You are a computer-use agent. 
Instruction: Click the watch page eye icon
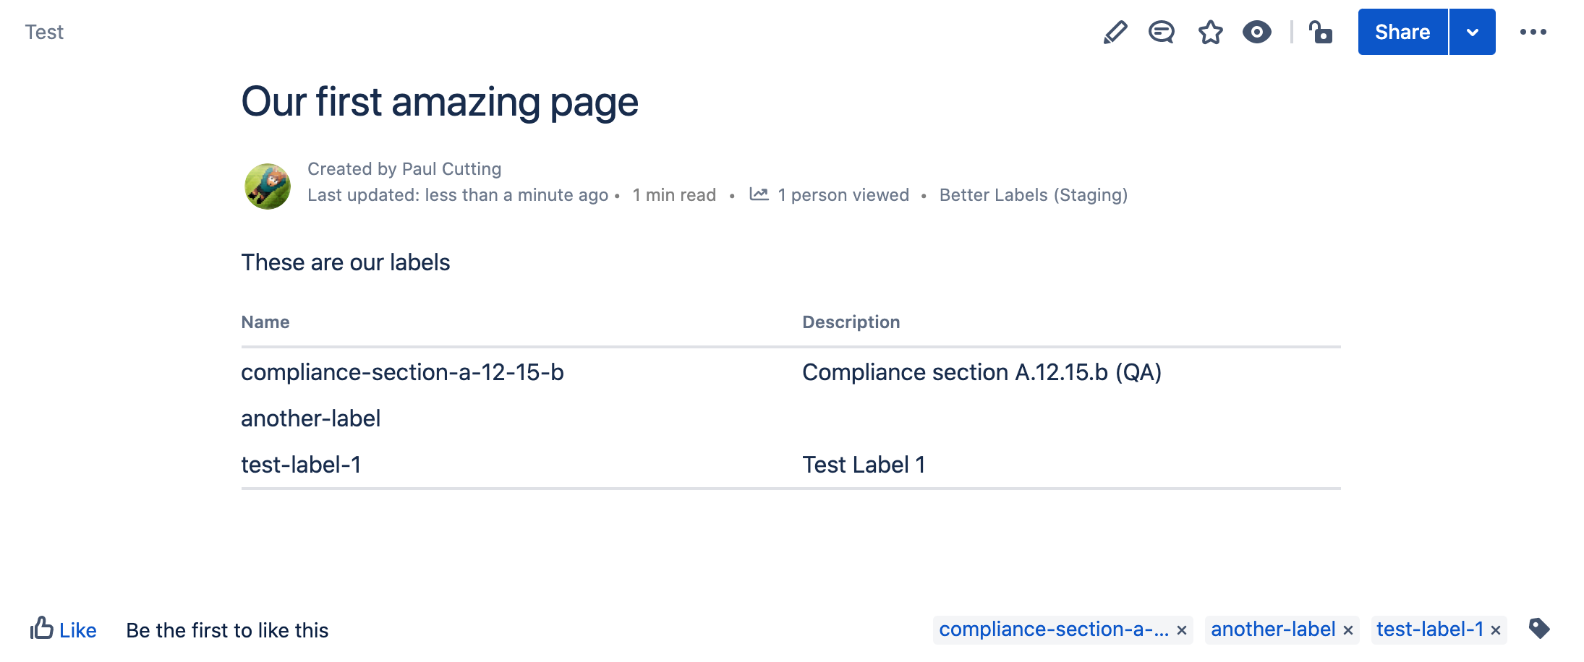[1257, 32]
